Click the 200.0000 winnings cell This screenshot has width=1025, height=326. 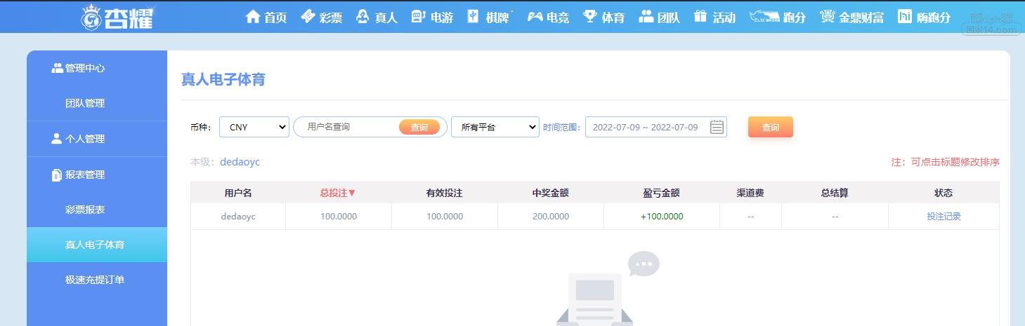(x=551, y=217)
